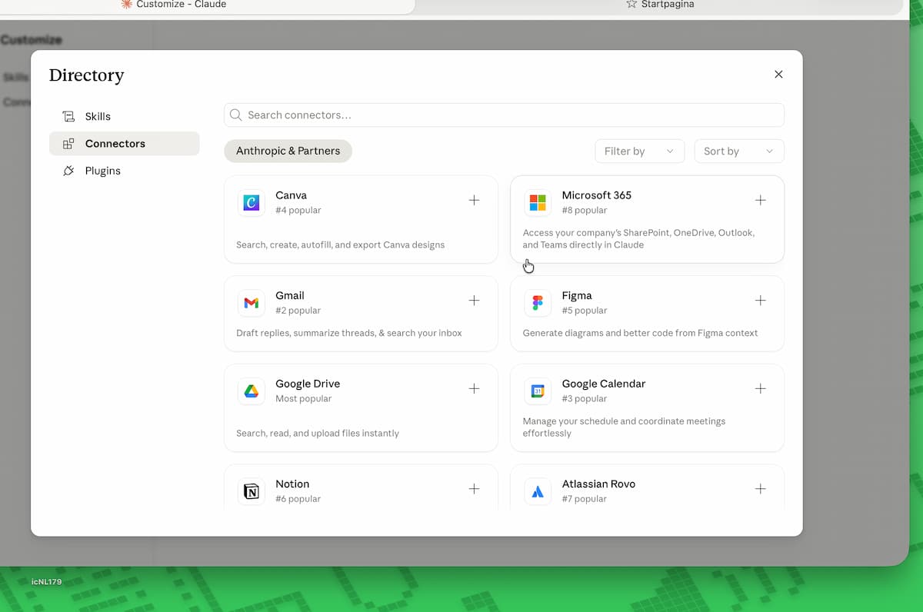The image size is (923, 612).
Task: Add the Gmail connector plus icon
Action: [x=474, y=301]
